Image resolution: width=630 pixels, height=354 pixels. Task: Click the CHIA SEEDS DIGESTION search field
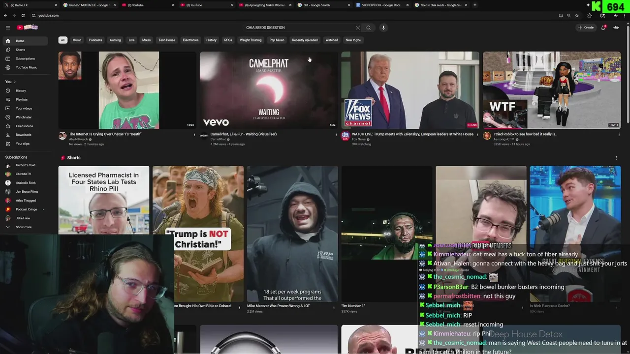point(303,28)
